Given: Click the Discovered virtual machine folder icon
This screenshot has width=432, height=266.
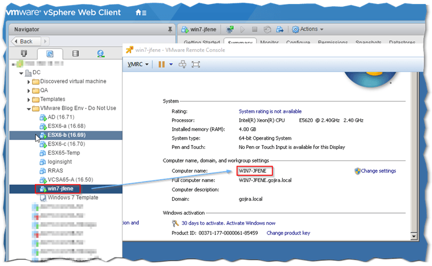Looking at the screenshot, I should (x=35, y=82).
